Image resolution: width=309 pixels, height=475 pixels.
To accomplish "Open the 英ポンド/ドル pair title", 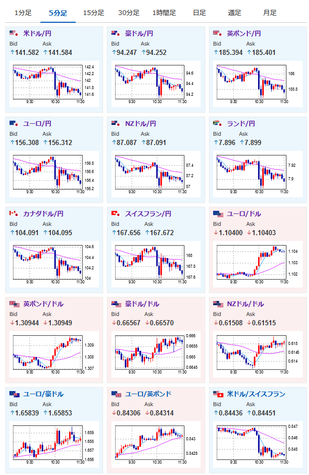I will point(43,304).
